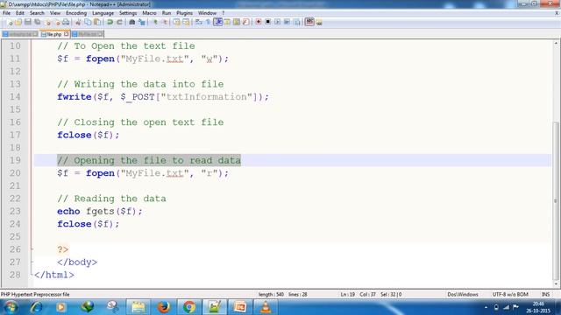Click the line 14 fwrite statement
Viewport: 561px width, 315px height.
163,97
